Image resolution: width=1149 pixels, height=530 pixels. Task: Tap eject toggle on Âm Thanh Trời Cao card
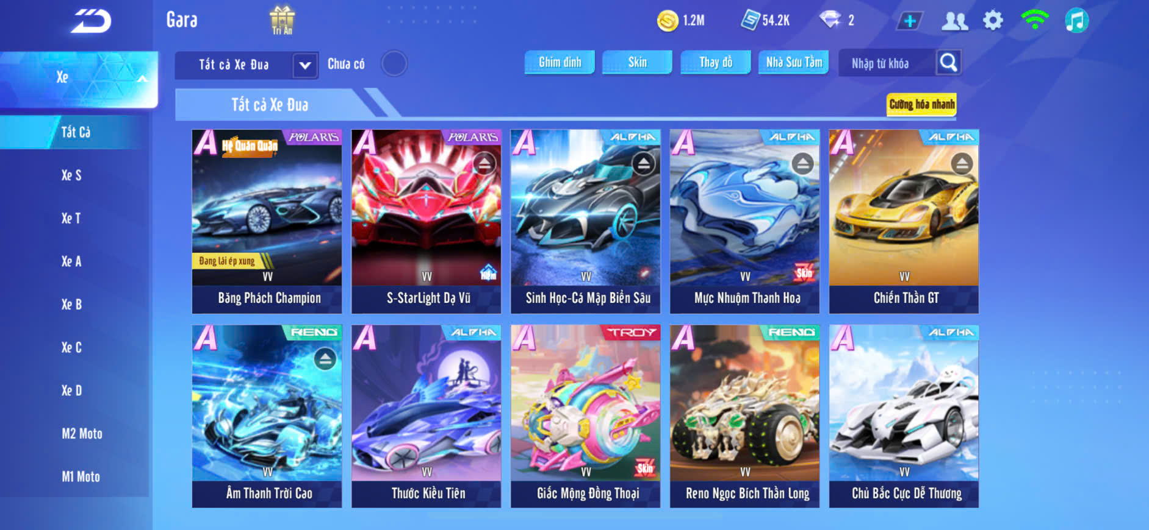coord(325,359)
